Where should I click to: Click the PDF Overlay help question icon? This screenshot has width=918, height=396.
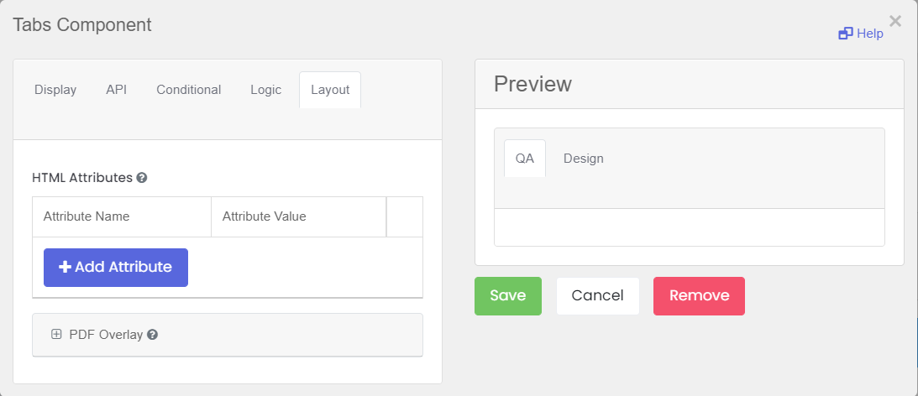click(152, 335)
